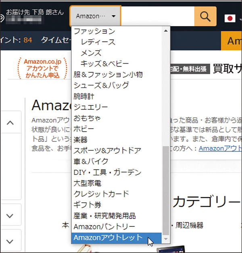
Task: Click the dropdown list scroll-up arrow
Action: click(166, 31)
